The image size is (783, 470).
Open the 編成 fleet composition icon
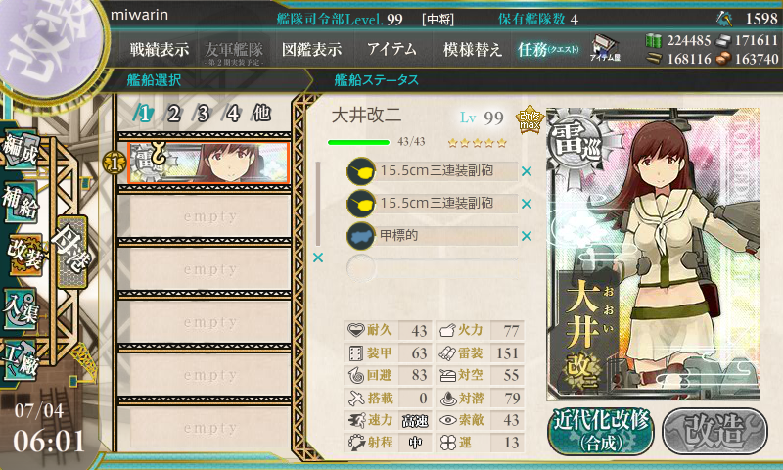pyautogui.click(x=21, y=148)
